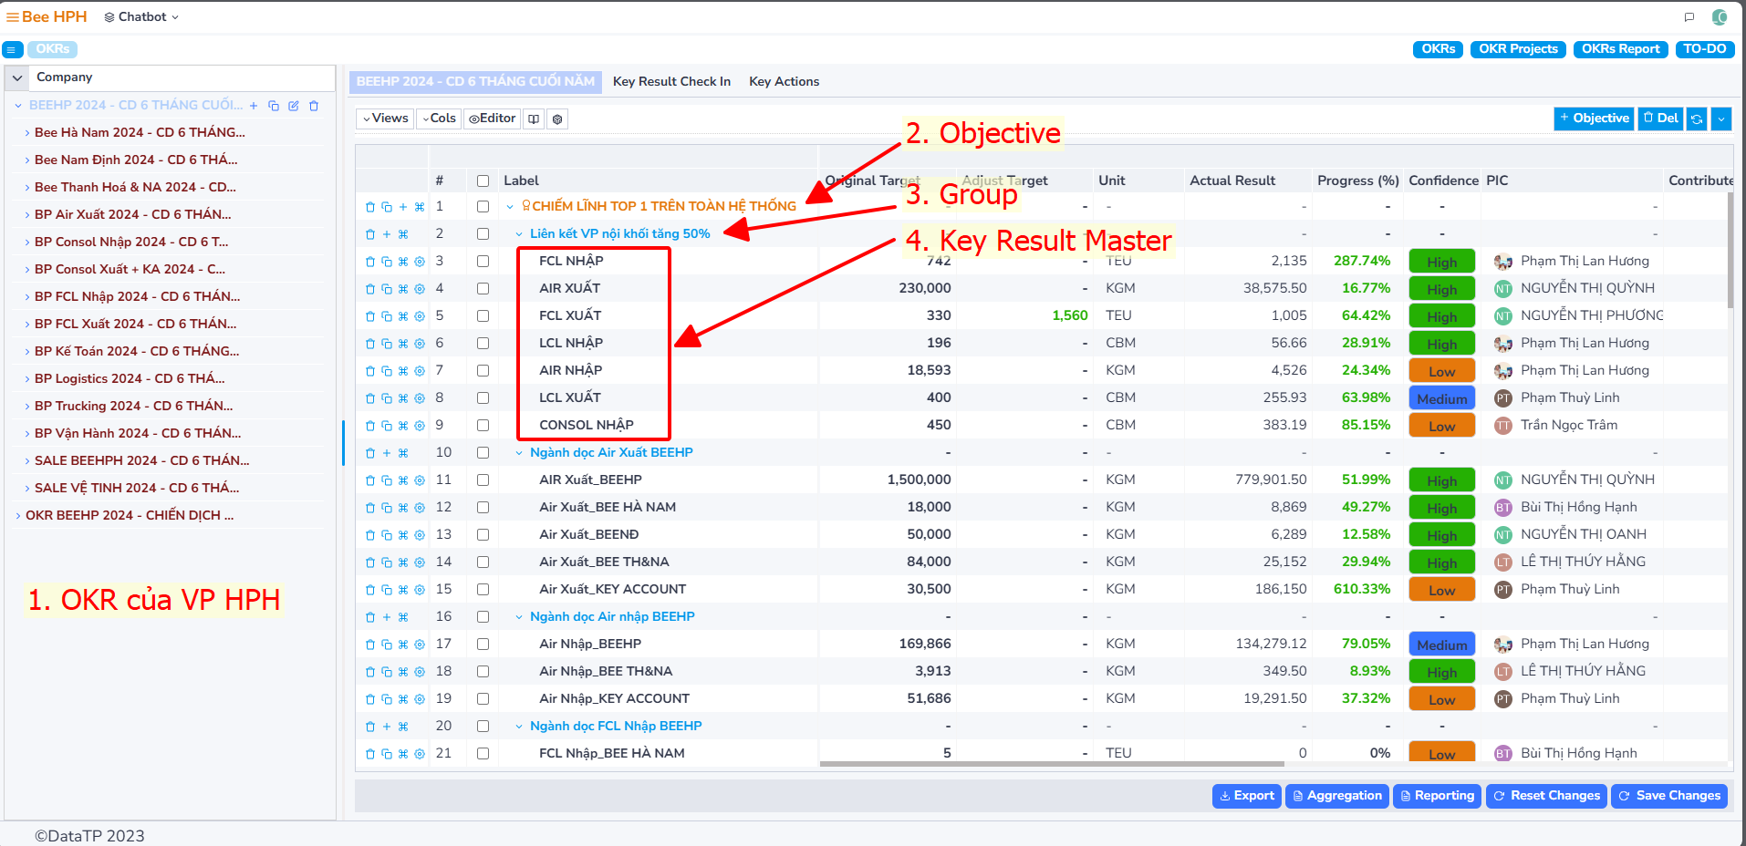Screen dimensions: 1746x846
Task: Switch to Key Result Check In tab
Action: pos(671,82)
